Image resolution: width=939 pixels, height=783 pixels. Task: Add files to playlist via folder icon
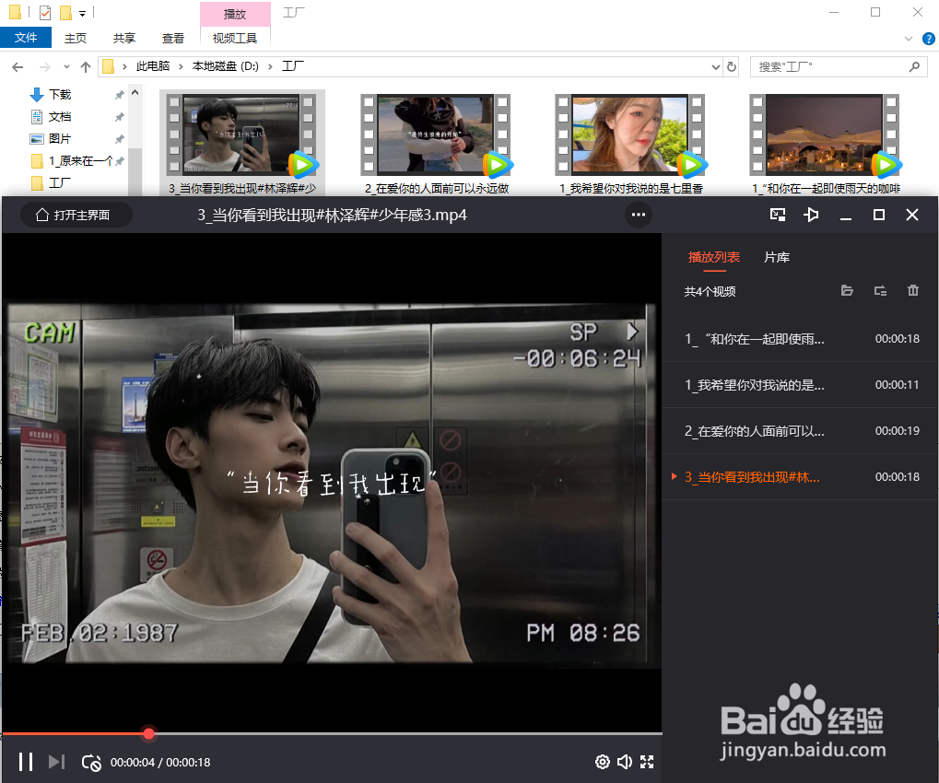[847, 291]
